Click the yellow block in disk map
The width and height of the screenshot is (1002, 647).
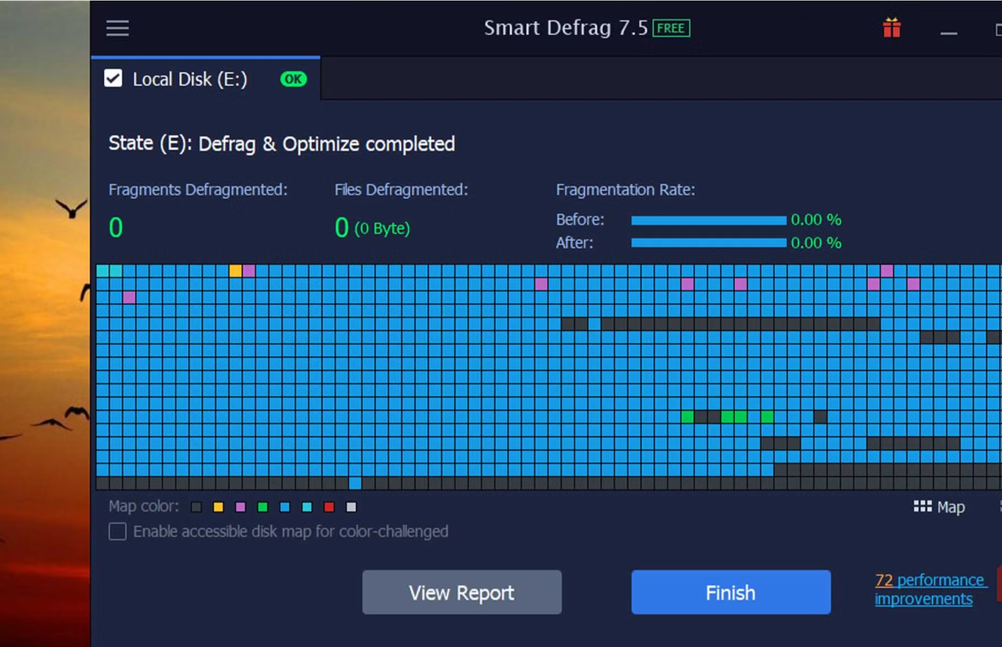click(235, 271)
